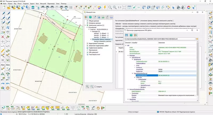Select 'Контур - 3, объект - 3' item
Screen dimensions: 213x115
pos(101,33)
